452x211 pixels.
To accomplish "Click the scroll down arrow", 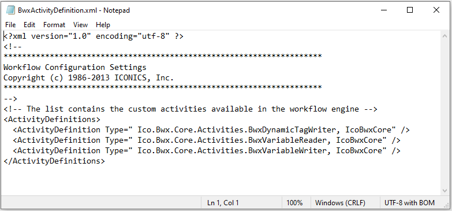I will [445, 191].
